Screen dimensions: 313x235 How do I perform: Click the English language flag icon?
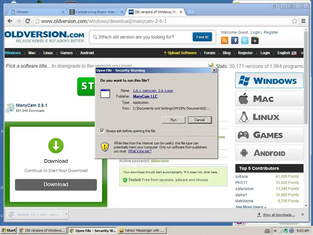pyautogui.click(x=294, y=53)
